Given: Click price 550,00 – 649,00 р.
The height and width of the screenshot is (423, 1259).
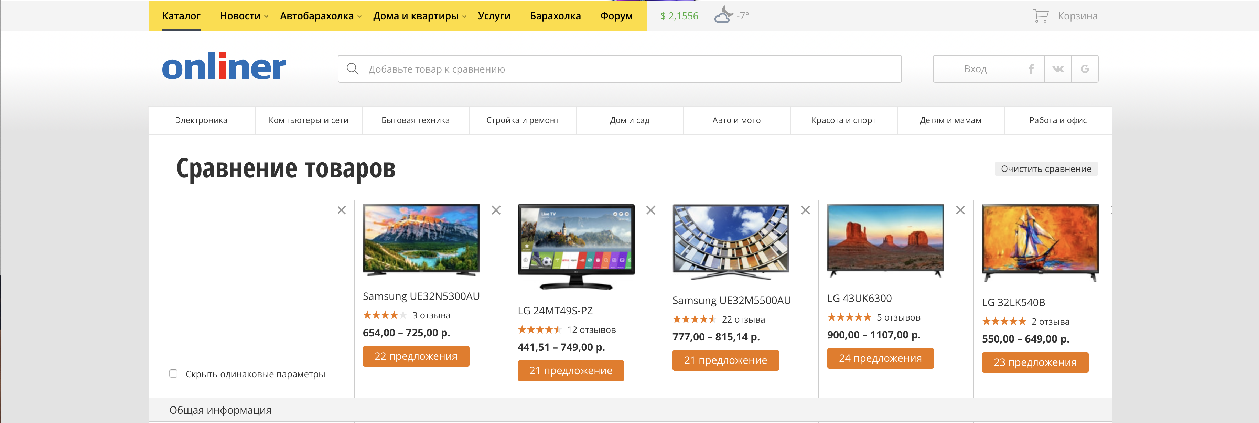Looking at the screenshot, I should 1025,339.
